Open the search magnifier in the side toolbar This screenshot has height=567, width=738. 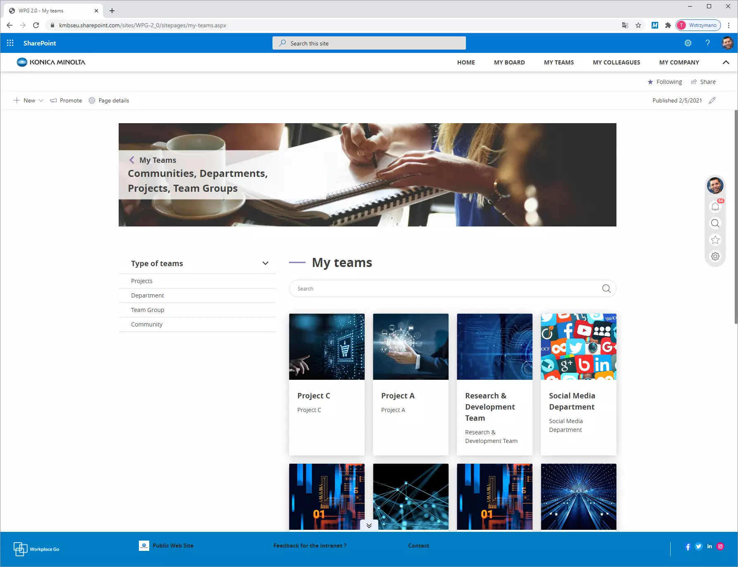click(x=715, y=223)
